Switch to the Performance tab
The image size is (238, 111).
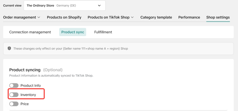point(189,17)
